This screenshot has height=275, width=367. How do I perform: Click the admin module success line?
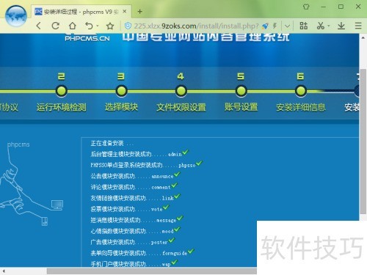click(139, 153)
